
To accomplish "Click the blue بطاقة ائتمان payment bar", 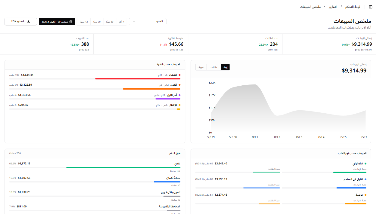I will pyautogui.click(x=167, y=182).
